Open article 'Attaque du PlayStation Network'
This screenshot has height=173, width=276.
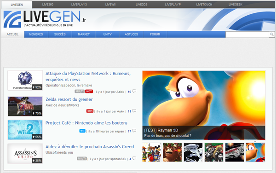point(88,76)
